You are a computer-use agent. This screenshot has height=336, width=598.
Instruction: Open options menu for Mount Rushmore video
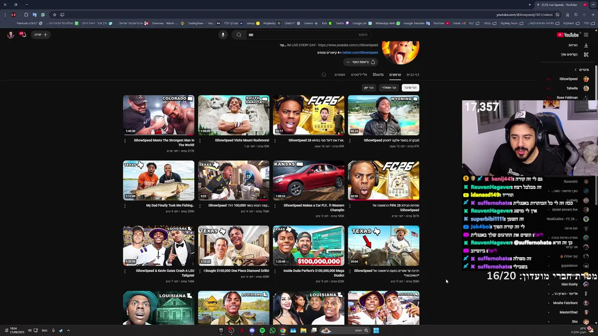tap(200, 141)
